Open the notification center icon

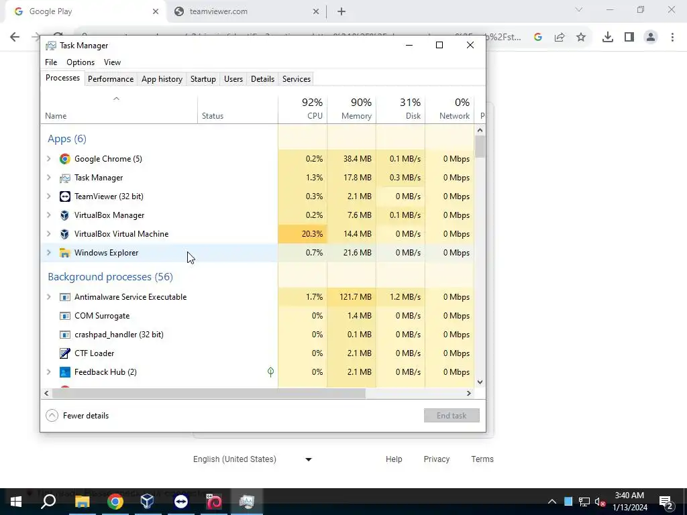666,502
